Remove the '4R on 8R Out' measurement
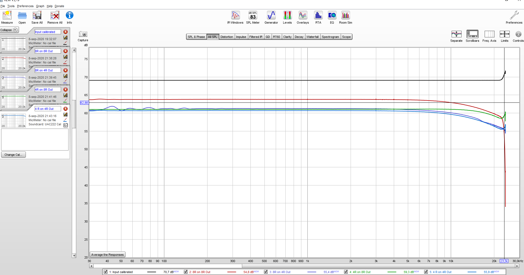The image size is (524, 275). click(x=65, y=90)
